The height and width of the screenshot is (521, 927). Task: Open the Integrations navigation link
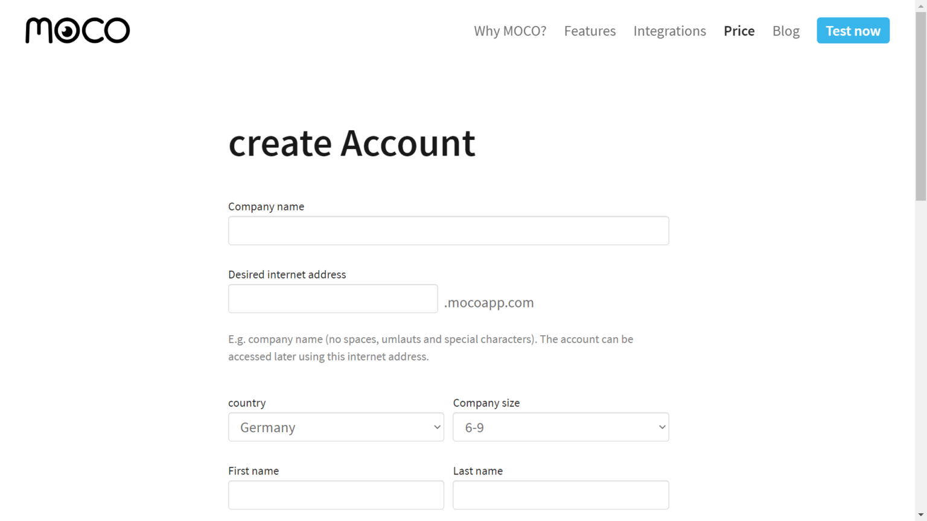pyautogui.click(x=669, y=31)
